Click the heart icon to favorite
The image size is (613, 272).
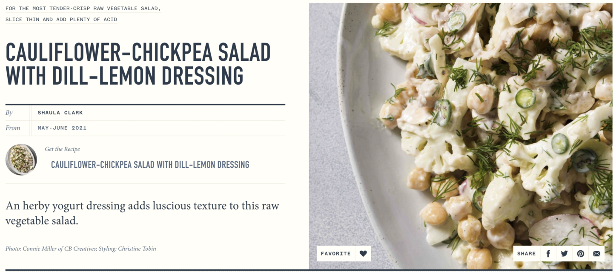pyautogui.click(x=363, y=253)
